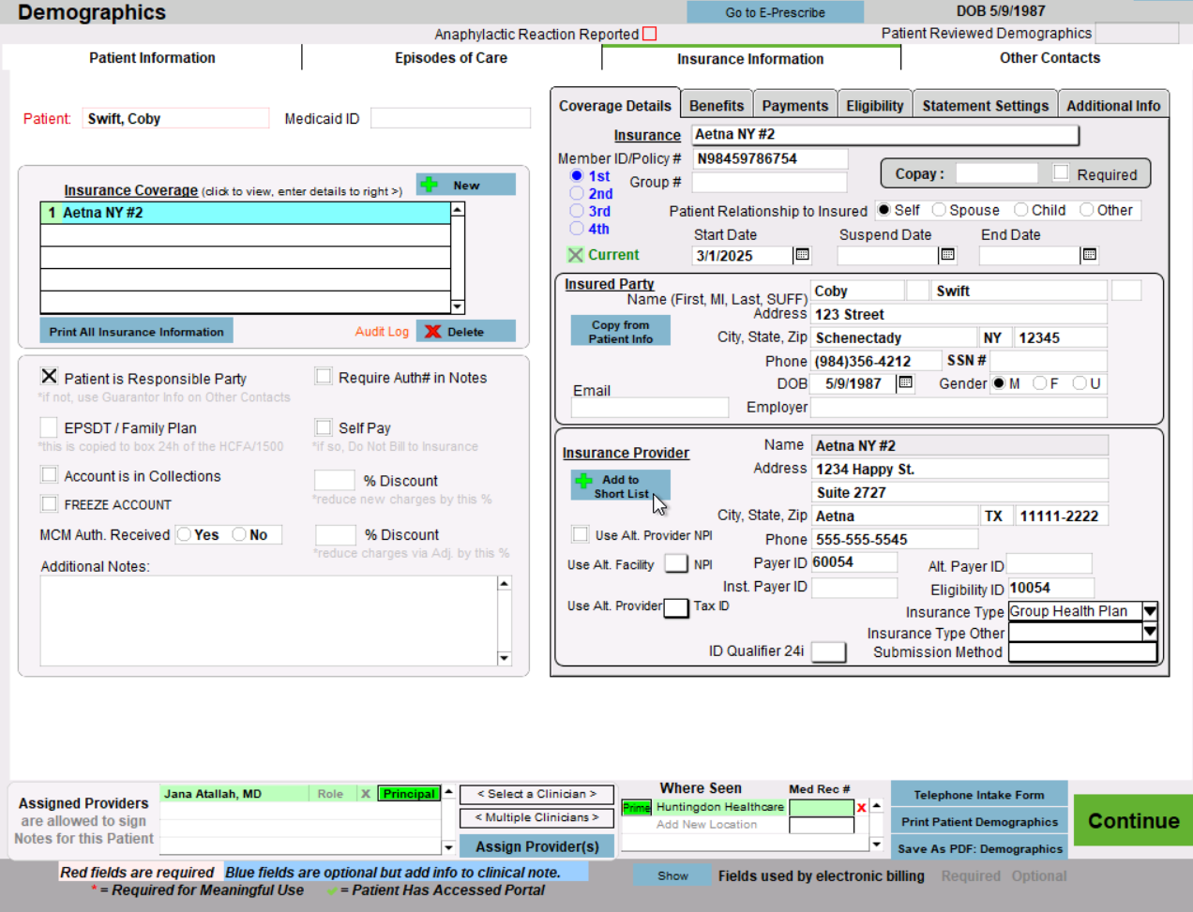
Task: Expand the Insurance Type Other dropdown
Action: pos(1150,633)
